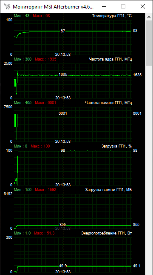Click the 6001 memory clock marker value
Viewport: 153px width, 275px height.
tap(63, 113)
